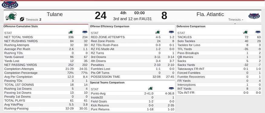265x113 pixels.
Task: Click FAU column icon in Special Teams Comparison
Action: pyautogui.click(x=171, y=88)
